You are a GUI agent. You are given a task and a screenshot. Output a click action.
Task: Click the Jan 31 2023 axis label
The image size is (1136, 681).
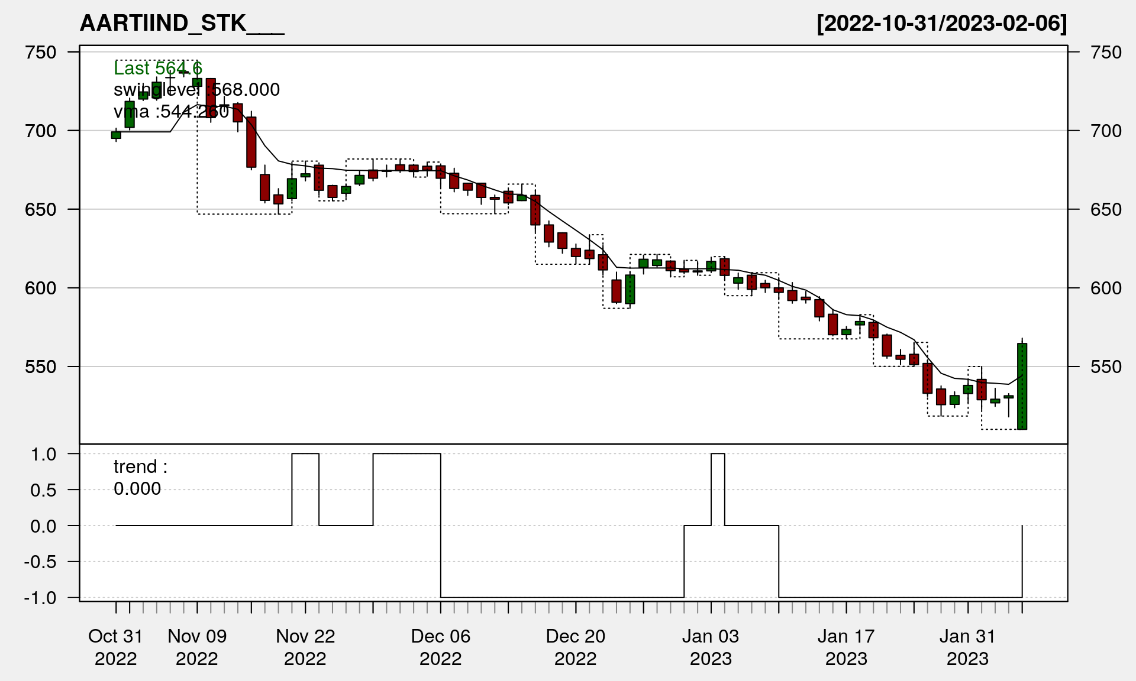pos(968,647)
